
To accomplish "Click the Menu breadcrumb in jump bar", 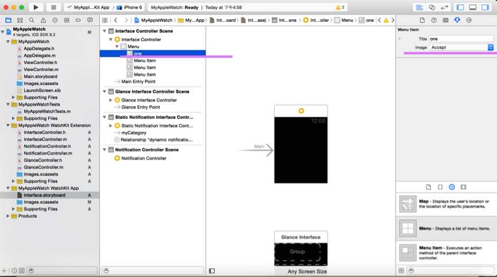I will (x=344, y=20).
